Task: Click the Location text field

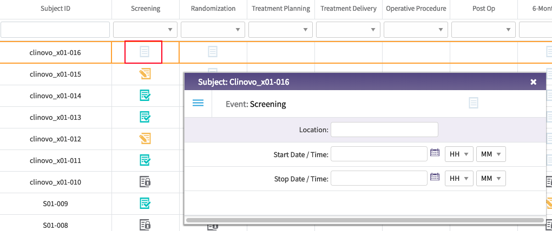Action: pos(384,130)
